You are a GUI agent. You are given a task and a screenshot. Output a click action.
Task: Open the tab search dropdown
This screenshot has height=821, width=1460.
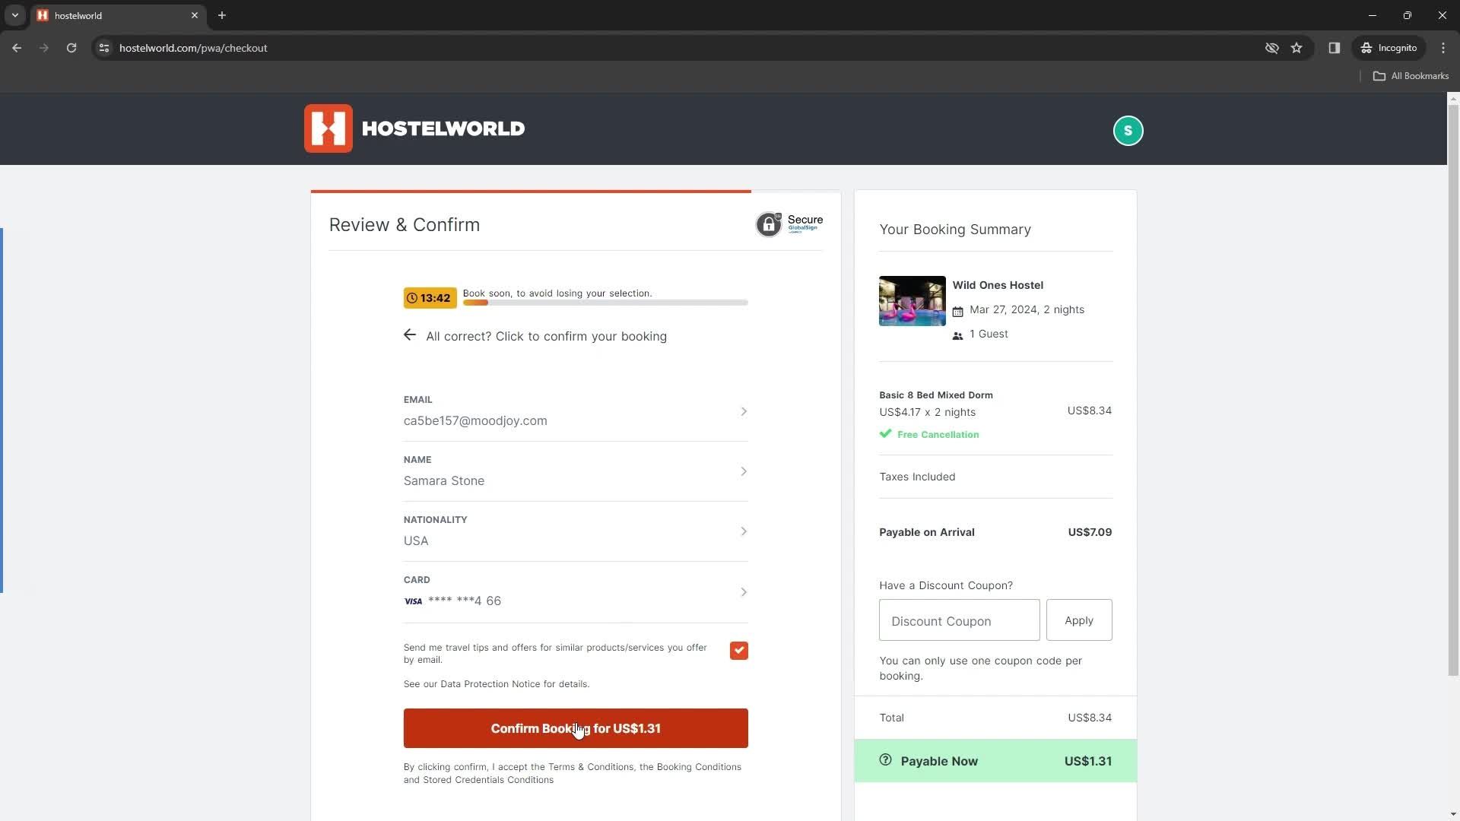tap(14, 15)
